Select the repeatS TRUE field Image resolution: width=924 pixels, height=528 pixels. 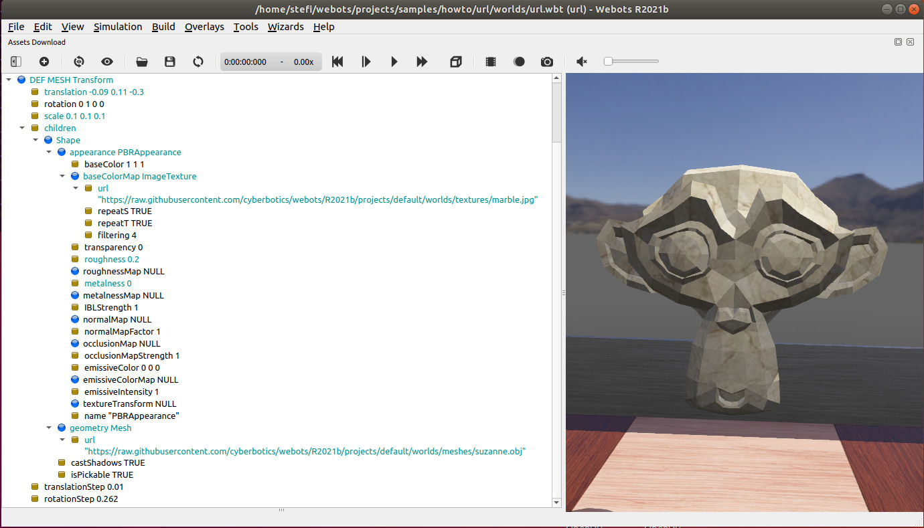(125, 211)
